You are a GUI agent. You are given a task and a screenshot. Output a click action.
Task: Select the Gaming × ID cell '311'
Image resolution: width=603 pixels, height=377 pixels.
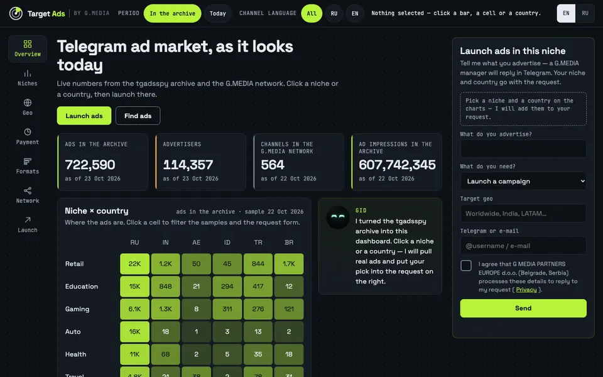pos(227,309)
